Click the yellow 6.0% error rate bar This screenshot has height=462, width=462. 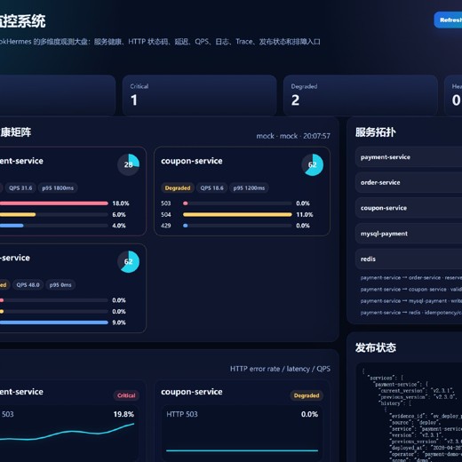[x=18, y=214]
